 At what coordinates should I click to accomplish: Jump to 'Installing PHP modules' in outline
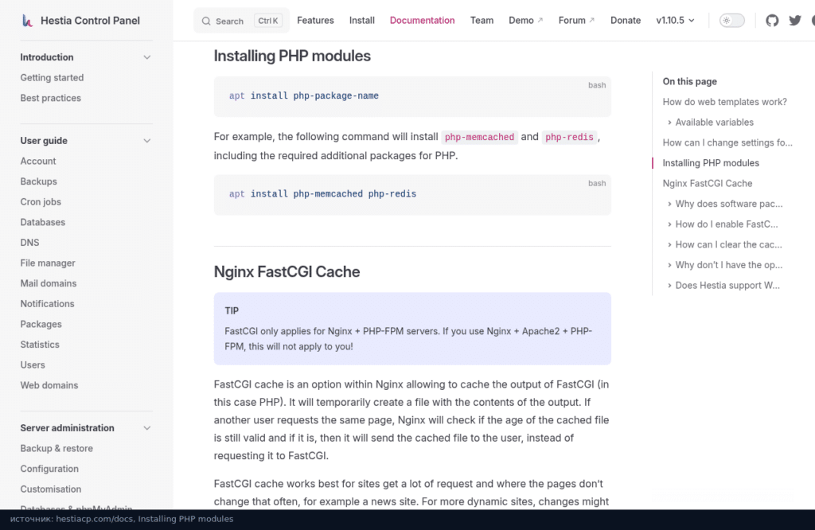click(x=711, y=163)
